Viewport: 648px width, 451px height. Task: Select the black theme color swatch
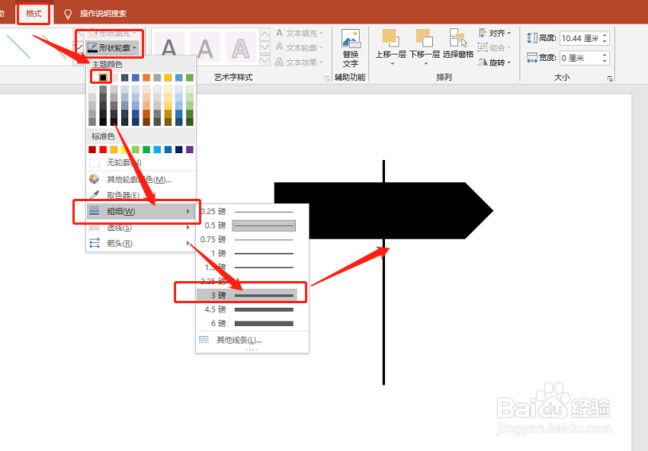(x=103, y=78)
